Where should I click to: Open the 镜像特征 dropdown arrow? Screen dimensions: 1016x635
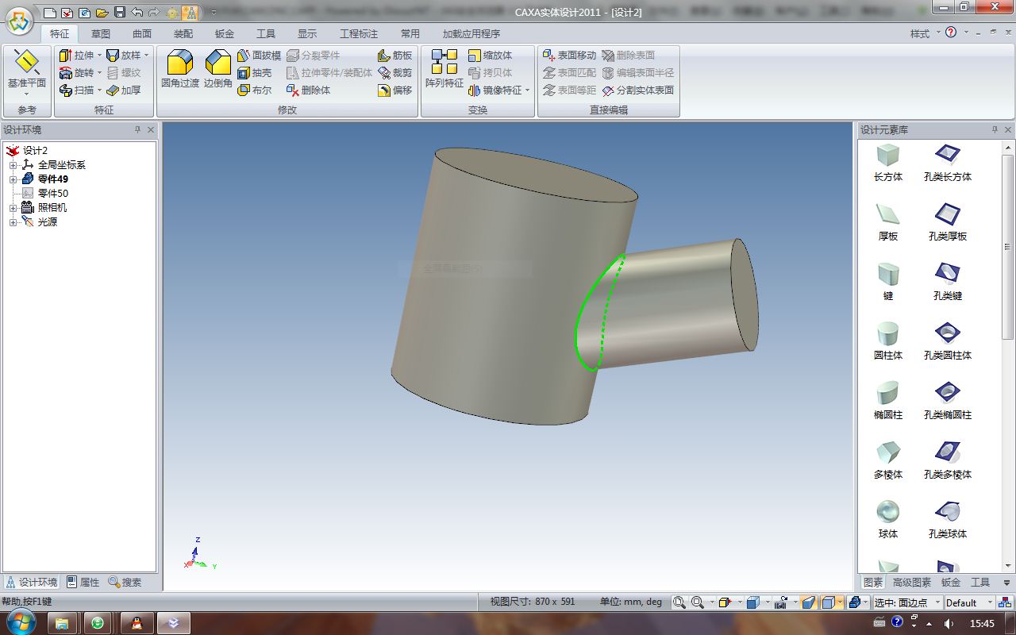528,90
